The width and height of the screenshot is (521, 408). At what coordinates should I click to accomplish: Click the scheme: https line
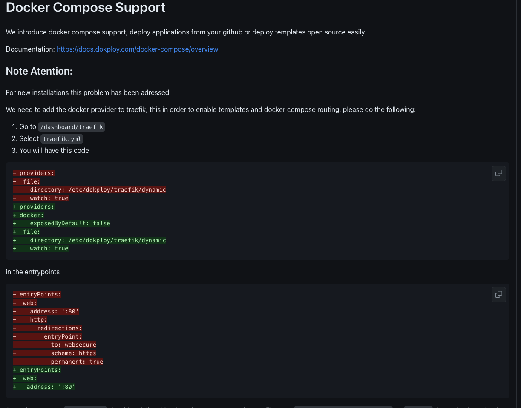click(x=73, y=353)
